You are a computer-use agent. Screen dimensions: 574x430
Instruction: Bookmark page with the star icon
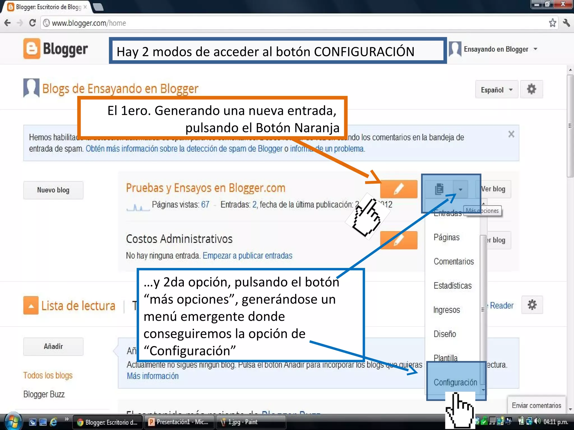click(552, 23)
